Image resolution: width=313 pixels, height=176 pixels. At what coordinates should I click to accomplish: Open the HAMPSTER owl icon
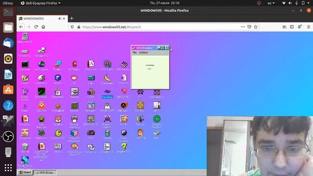107,106
